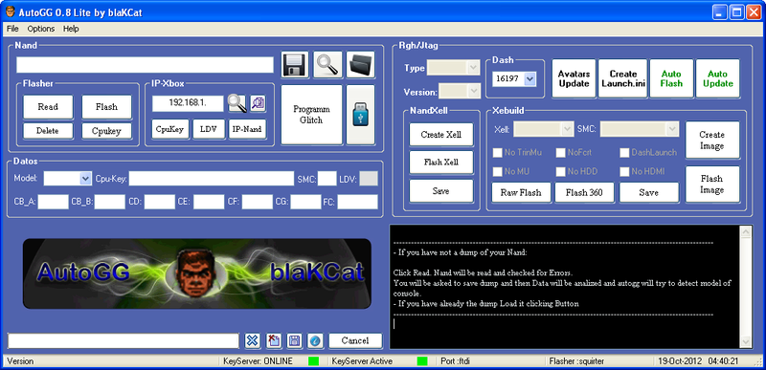766x370 pixels.
Task: Click the Avatars Update button
Action: click(x=574, y=78)
